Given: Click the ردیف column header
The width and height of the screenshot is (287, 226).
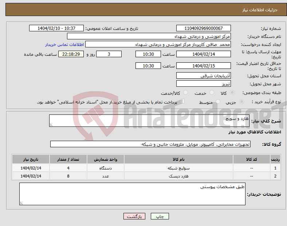Looking at the screenshot, I should click(275, 159).
